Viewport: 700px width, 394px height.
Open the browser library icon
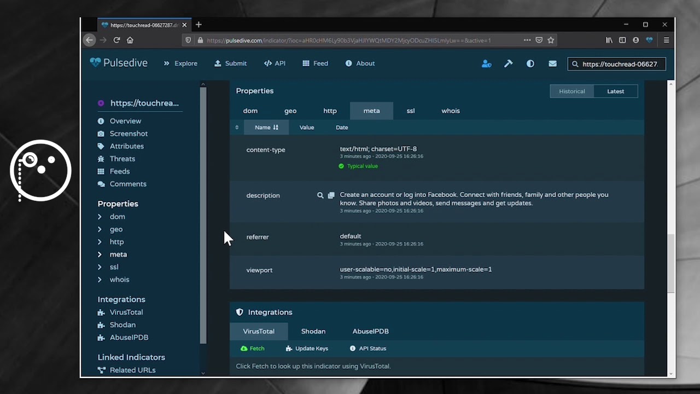click(x=609, y=40)
